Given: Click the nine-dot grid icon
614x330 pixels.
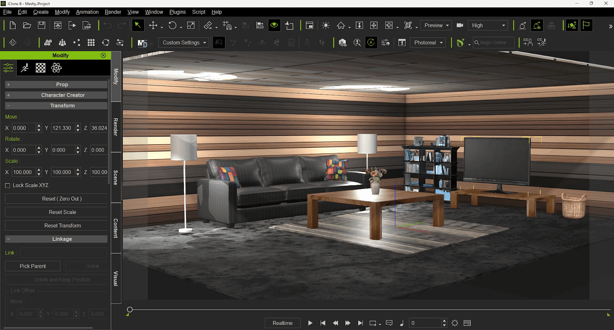Looking at the screenshot, I should [91, 43].
